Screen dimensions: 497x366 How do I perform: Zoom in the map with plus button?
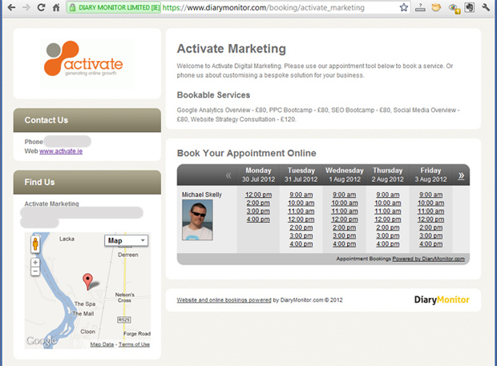pos(35,263)
